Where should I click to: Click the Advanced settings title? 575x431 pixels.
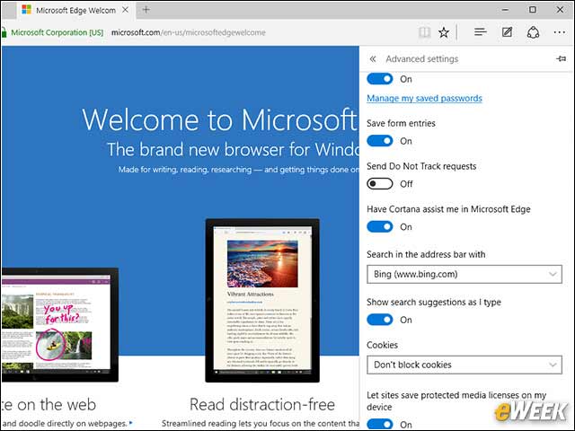[x=421, y=58]
